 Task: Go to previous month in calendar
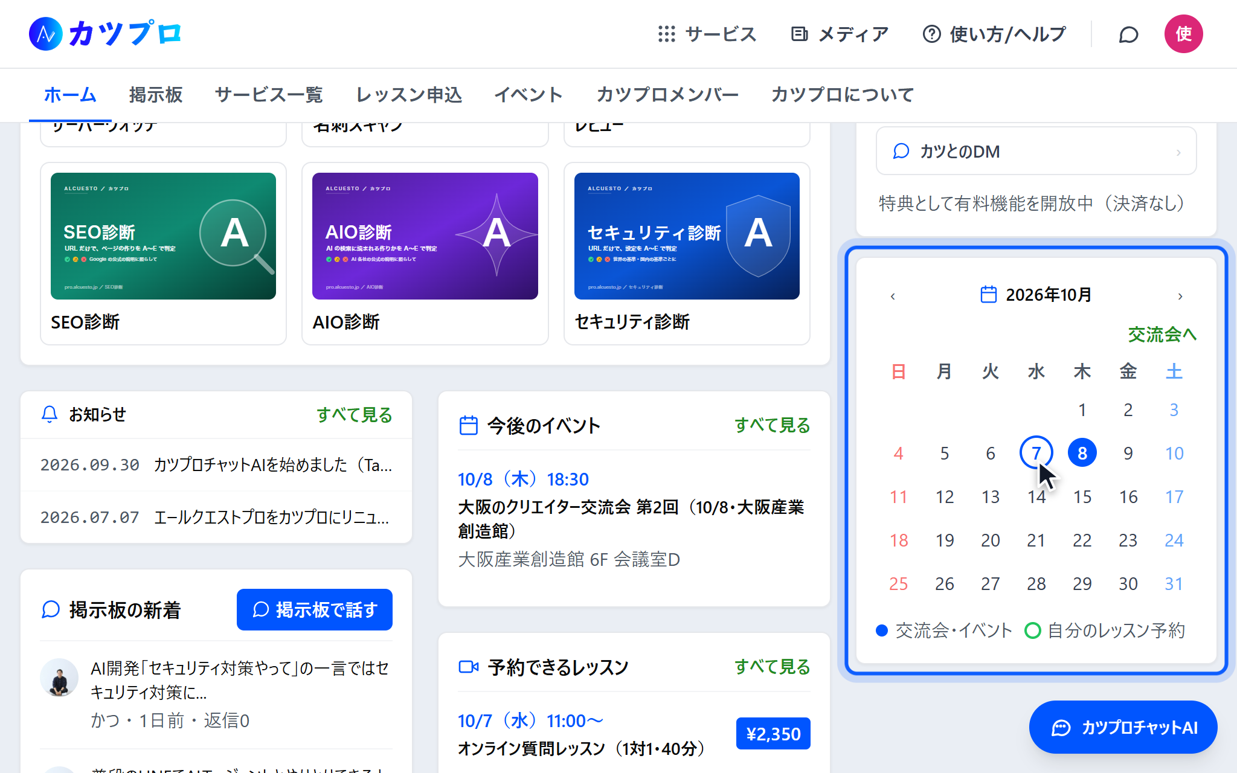coord(893,296)
